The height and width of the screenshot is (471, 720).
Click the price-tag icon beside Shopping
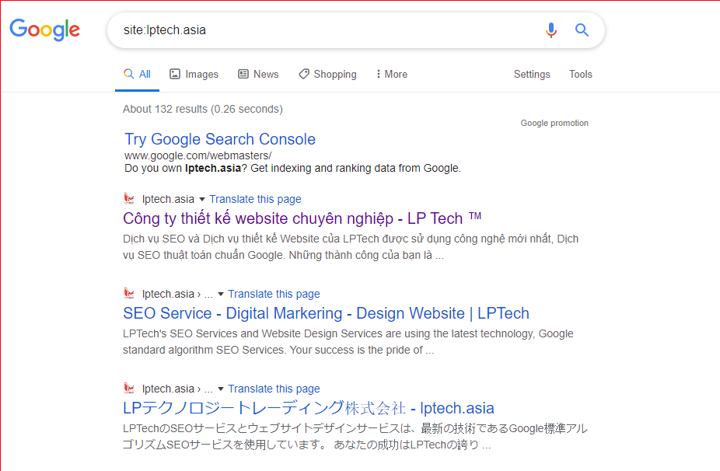pyautogui.click(x=302, y=74)
